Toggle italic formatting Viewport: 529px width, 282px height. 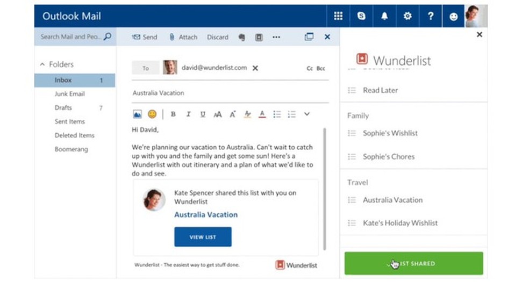[188, 114]
